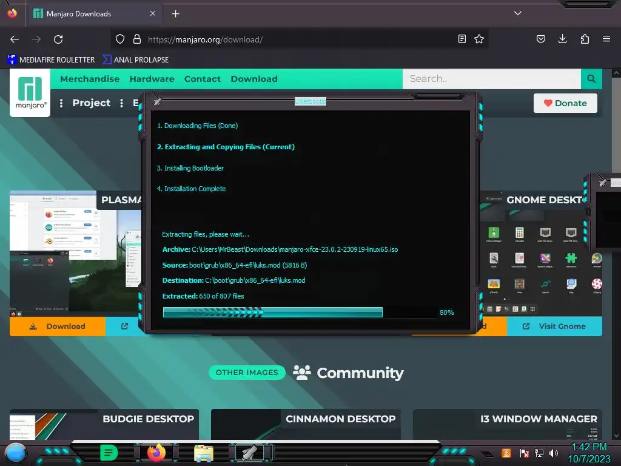Click the Firefox back arrow
The height and width of the screenshot is (466, 621).
15,39
